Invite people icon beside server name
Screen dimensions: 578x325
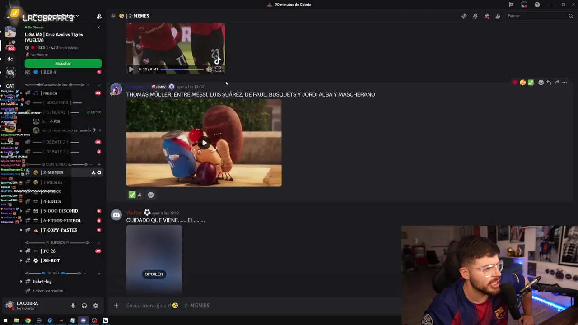click(99, 16)
